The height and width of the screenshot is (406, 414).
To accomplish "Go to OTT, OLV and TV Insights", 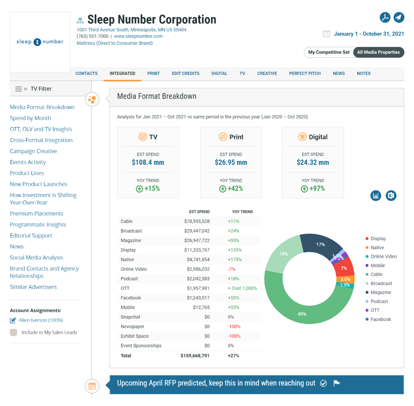I will [x=41, y=129].
